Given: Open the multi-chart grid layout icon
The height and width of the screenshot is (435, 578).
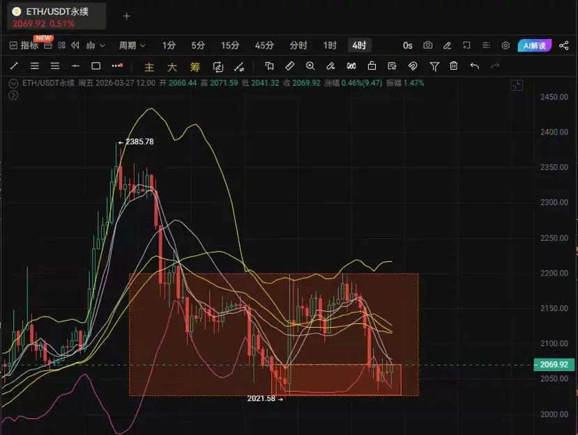Looking at the screenshot, I should point(61,45).
